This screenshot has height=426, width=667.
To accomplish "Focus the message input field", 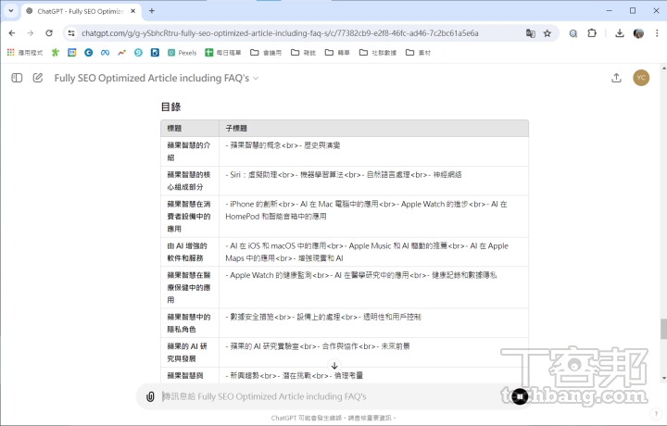I will (x=332, y=396).
